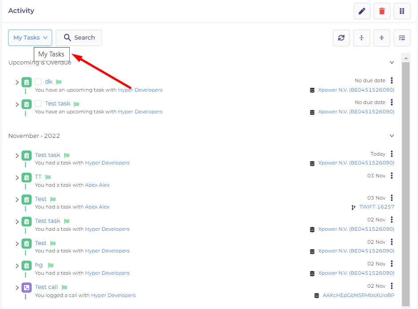Screen dimensions: 418x309
Task: Open the Test call activity title
Action: (46, 287)
